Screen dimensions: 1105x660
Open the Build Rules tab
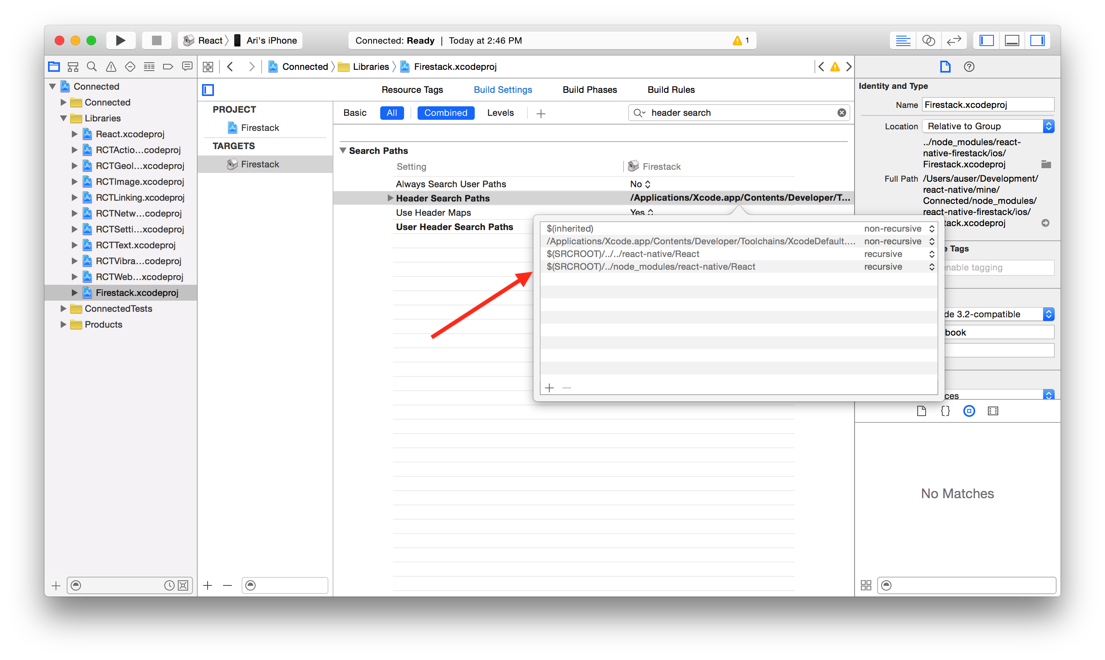coord(671,90)
